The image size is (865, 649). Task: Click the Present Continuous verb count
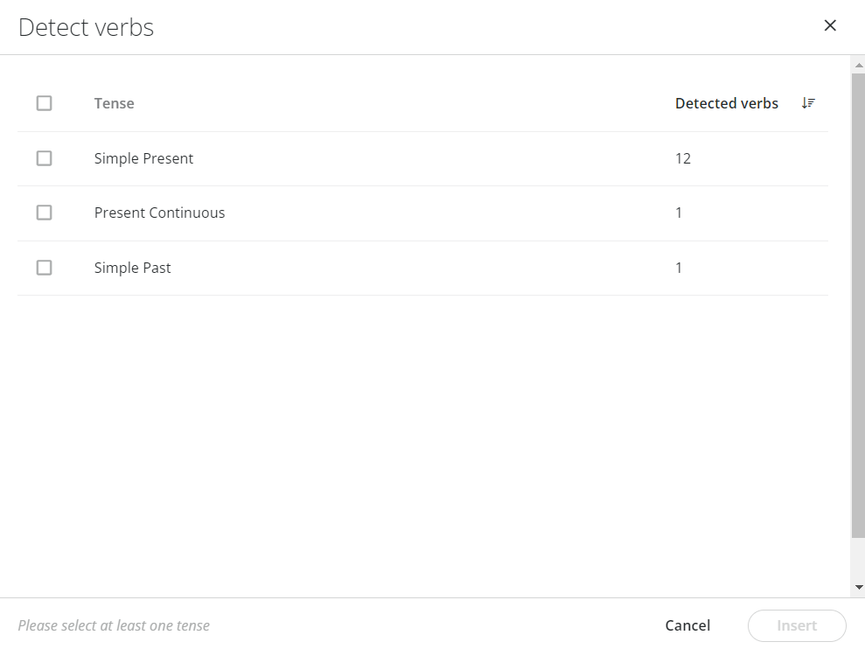679,213
